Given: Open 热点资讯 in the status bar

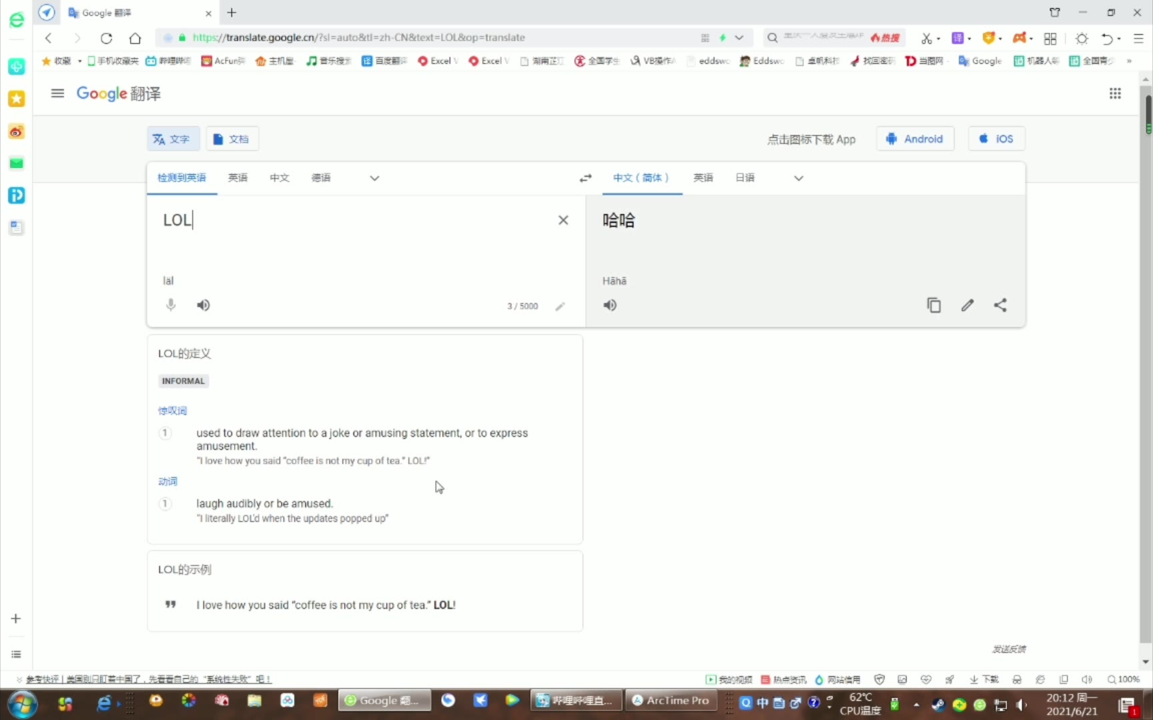Looking at the screenshot, I should pos(783,679).
